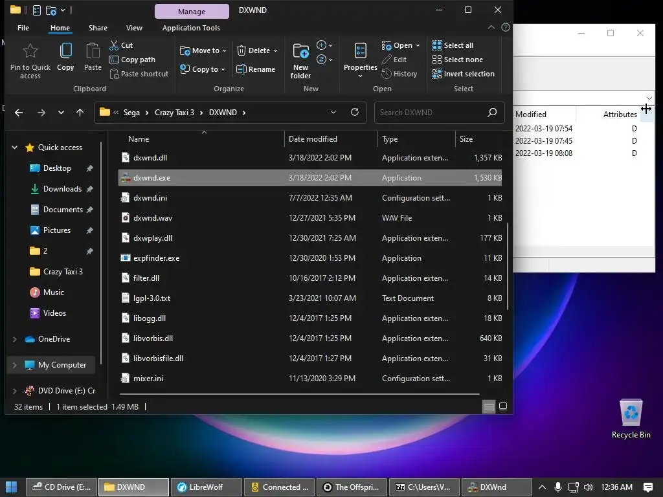Screen dimensions: 663x497
Task: Open the Easy access dropdown
Action: pos(324,60)
